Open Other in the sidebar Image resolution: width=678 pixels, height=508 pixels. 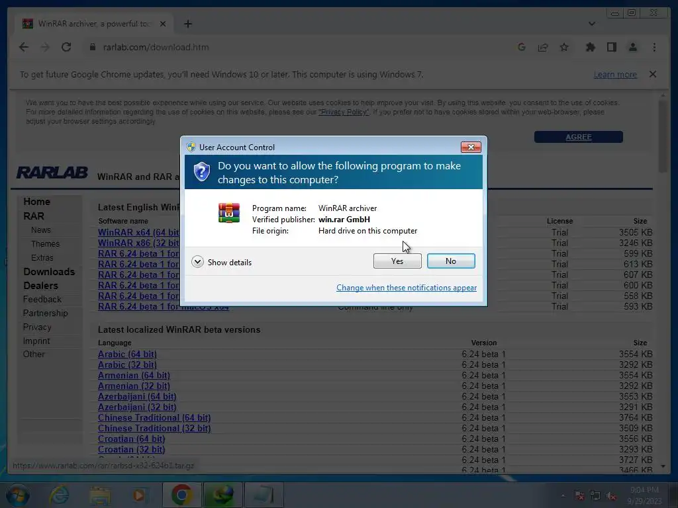point(34,355)
